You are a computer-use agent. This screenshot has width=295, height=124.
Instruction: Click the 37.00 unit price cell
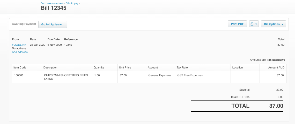tap(123, 75)
